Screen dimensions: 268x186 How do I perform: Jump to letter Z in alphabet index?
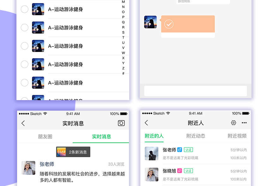(x=123, y=68)
